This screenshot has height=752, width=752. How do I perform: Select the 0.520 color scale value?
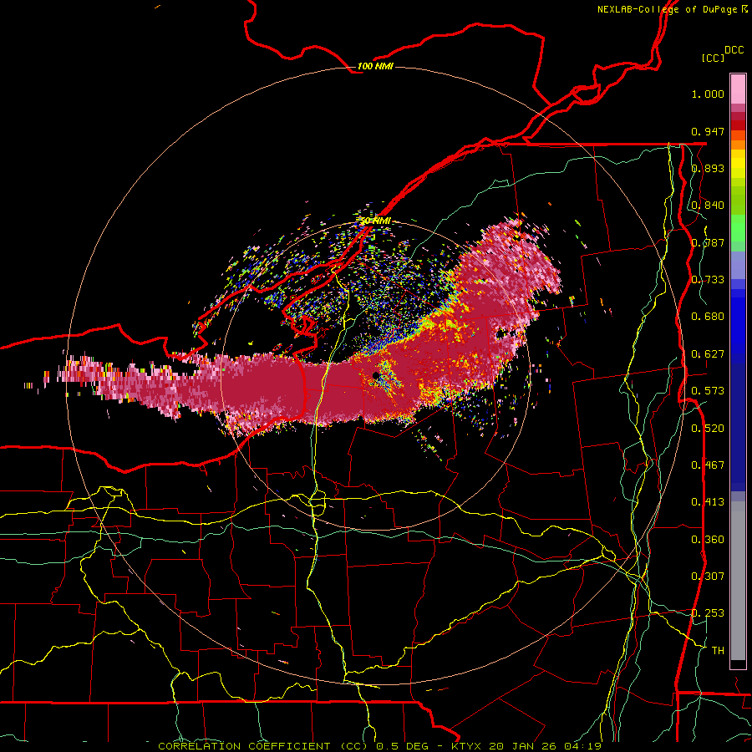[708, 429]
